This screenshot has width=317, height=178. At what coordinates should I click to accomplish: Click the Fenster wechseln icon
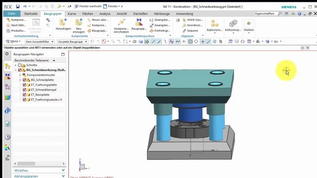pos(76,6)
